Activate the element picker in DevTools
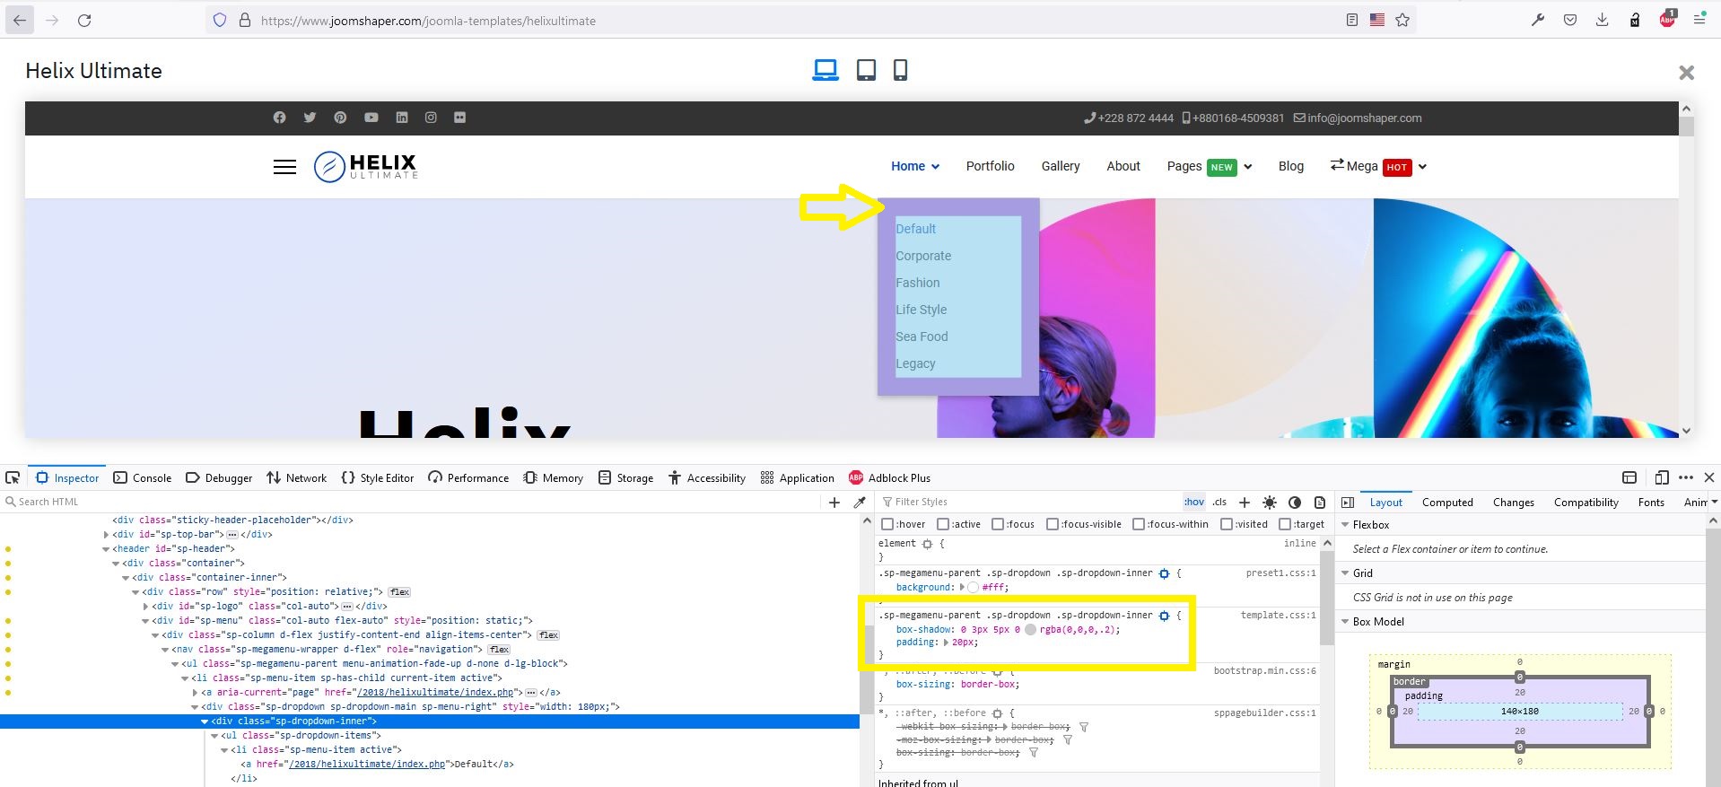The image size is (1721, 787). coord(13,477)
